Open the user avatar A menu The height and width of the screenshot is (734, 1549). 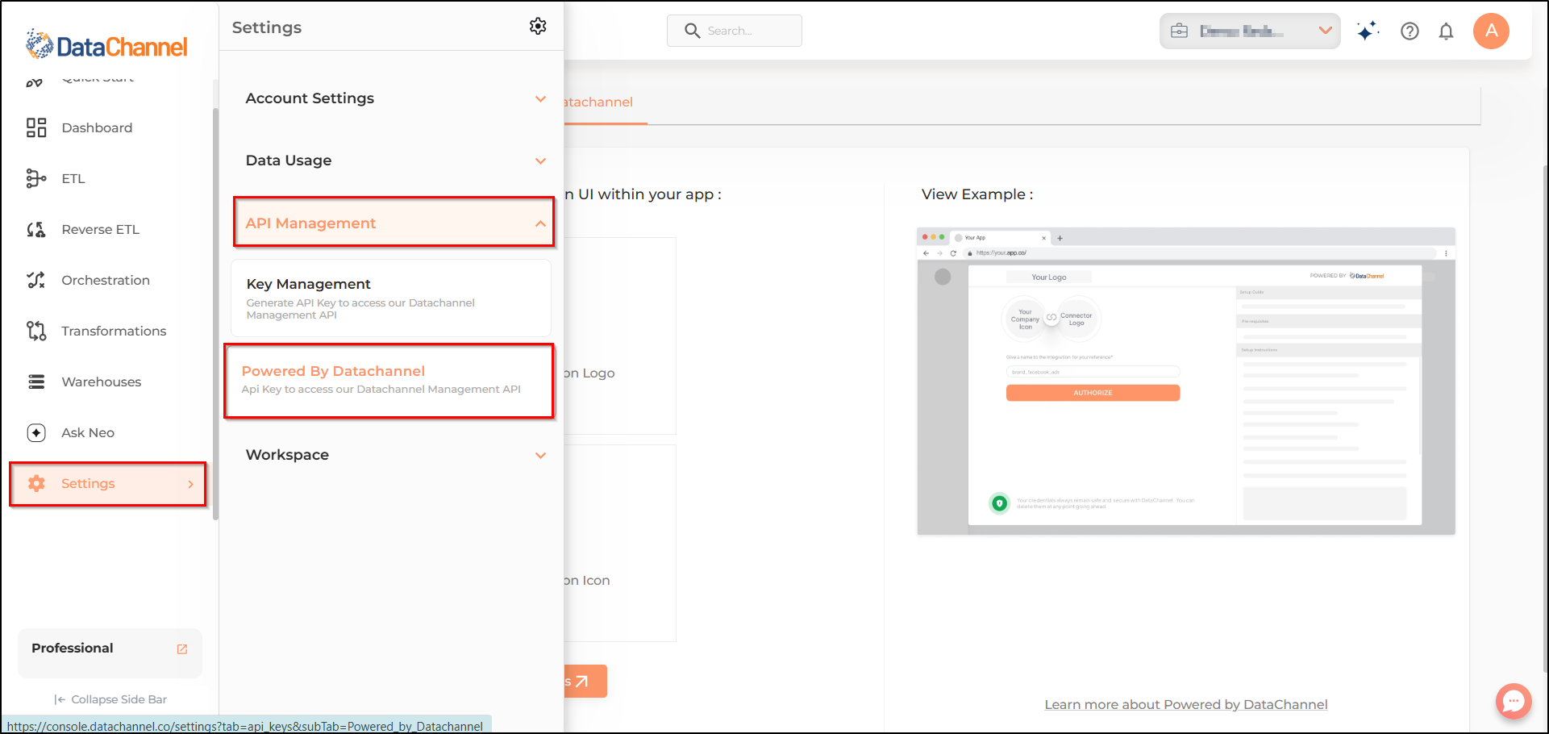pyautogui.click(x=1491, y=31)
